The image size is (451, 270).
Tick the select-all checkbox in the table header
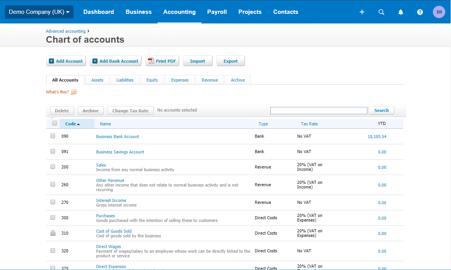(55, 123)
